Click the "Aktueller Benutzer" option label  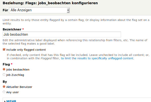coord(19,87)
